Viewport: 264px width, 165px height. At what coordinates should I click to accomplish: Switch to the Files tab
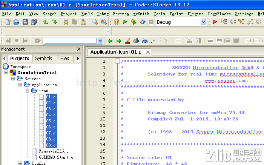tap(64, 58)
